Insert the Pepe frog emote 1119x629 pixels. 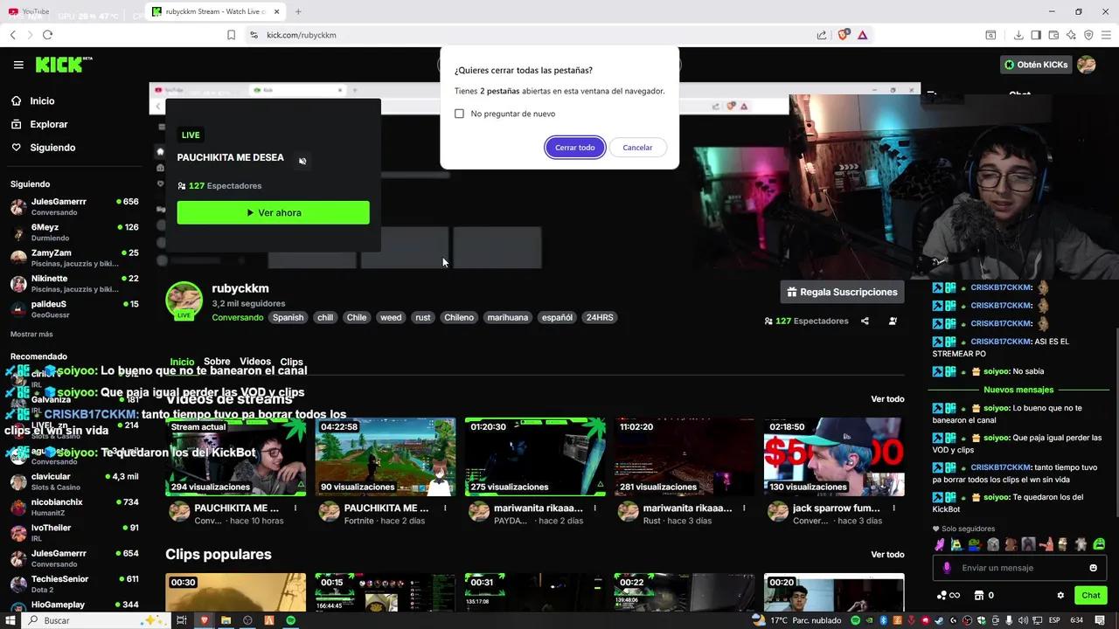[975, 544]
